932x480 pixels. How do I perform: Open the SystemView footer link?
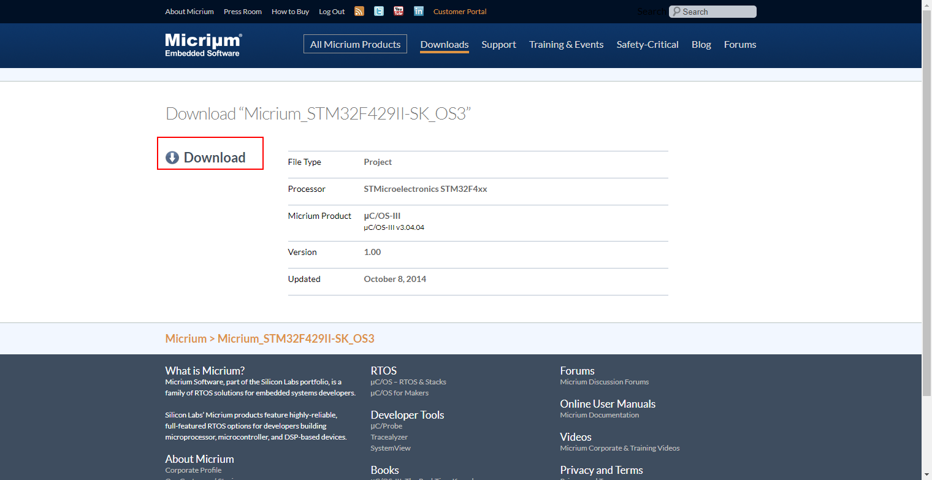point(391,448)
